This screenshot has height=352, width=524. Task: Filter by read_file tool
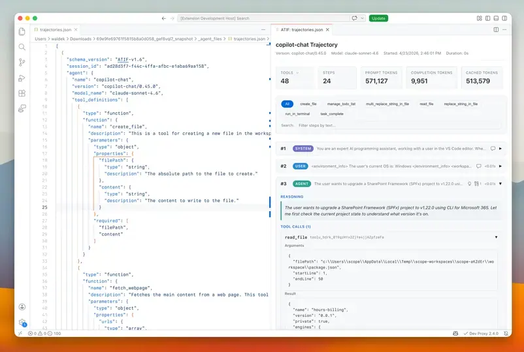point(427,104)
